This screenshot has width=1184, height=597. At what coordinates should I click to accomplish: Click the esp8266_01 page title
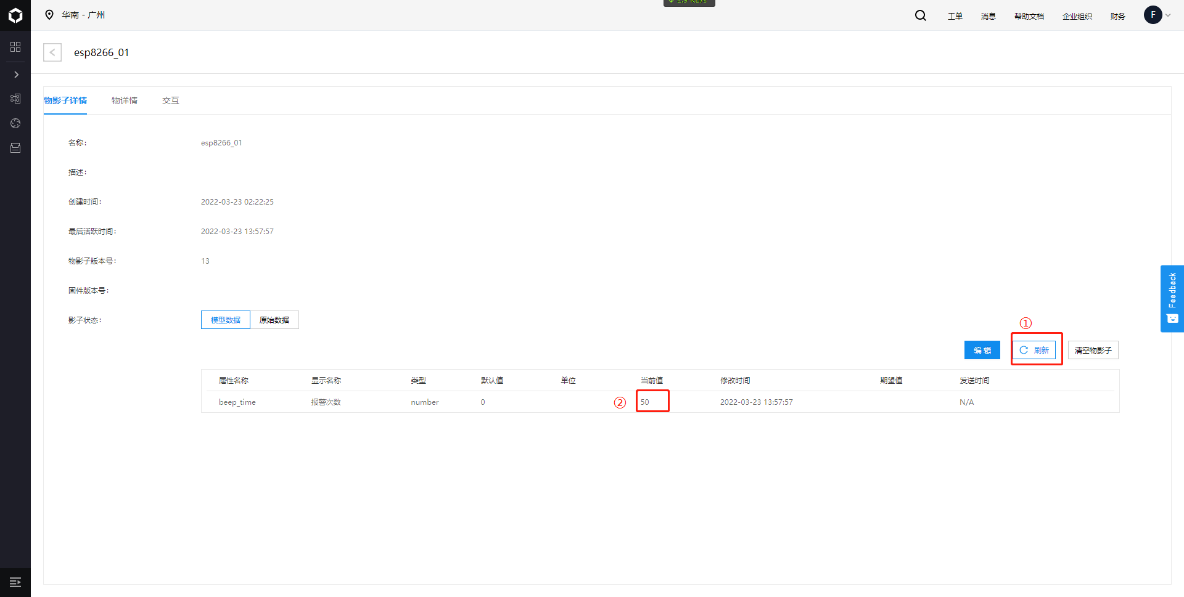point(102,52)
